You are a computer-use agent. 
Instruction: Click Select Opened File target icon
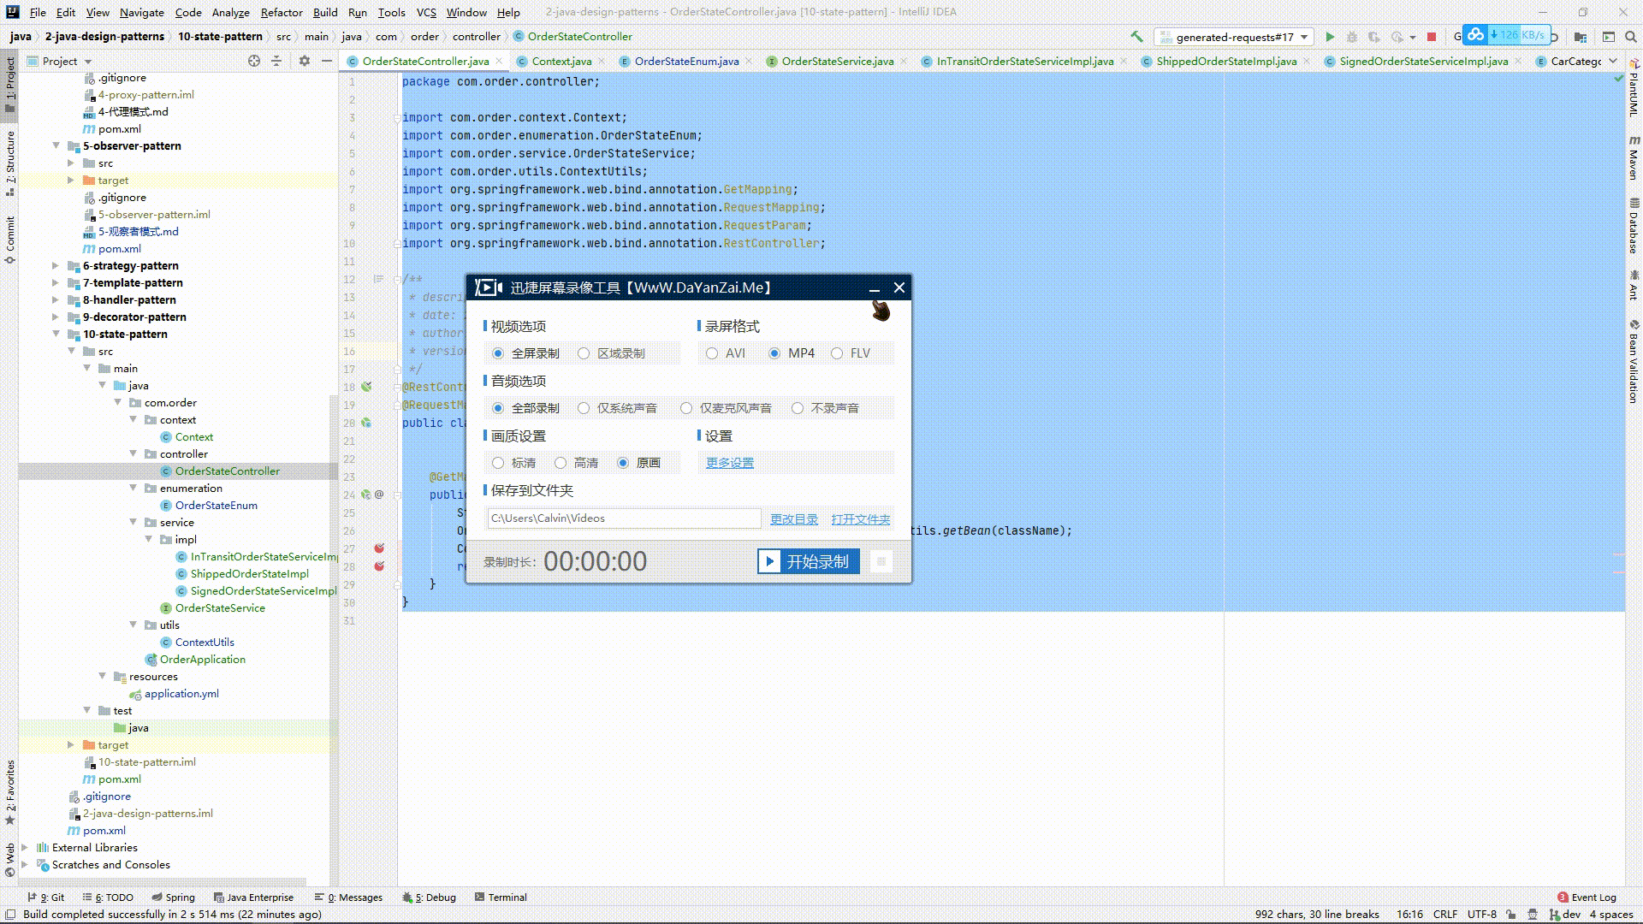point(254,61)
